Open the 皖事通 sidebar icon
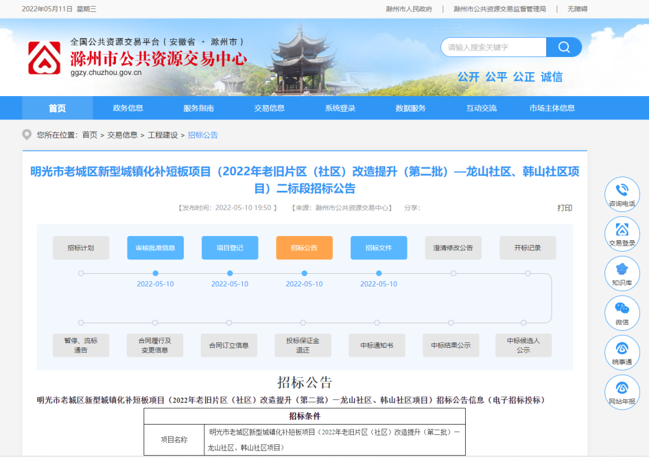This screenshot has width=649, height=457. click(x=622, y=352)
